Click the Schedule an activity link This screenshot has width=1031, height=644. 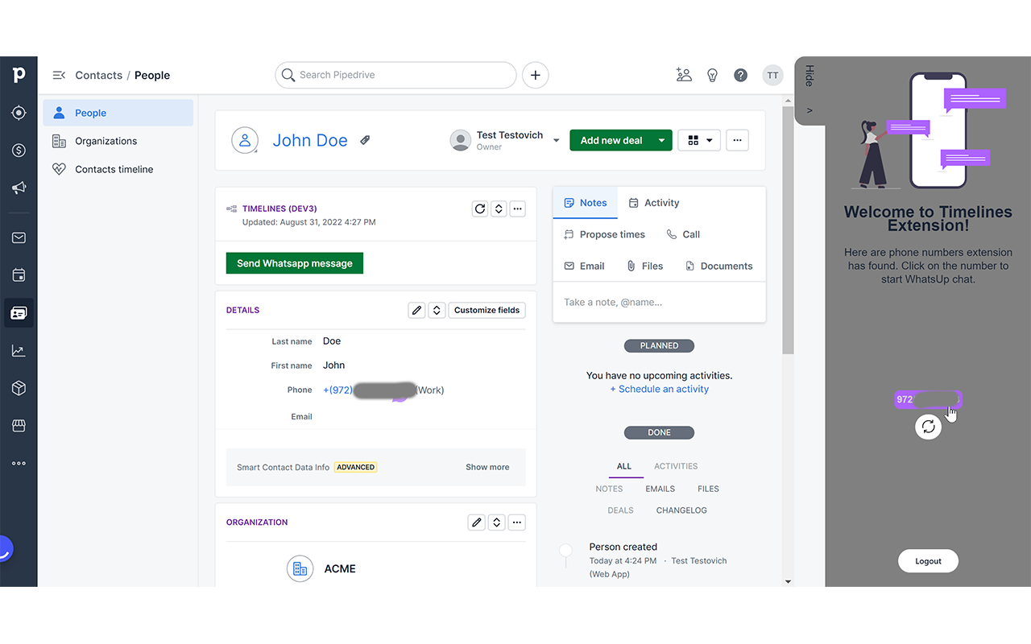660,389
